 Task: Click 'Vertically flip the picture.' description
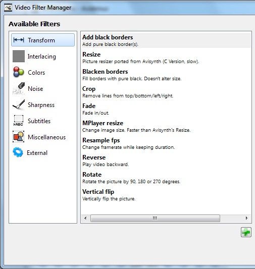tap(109, 199)
